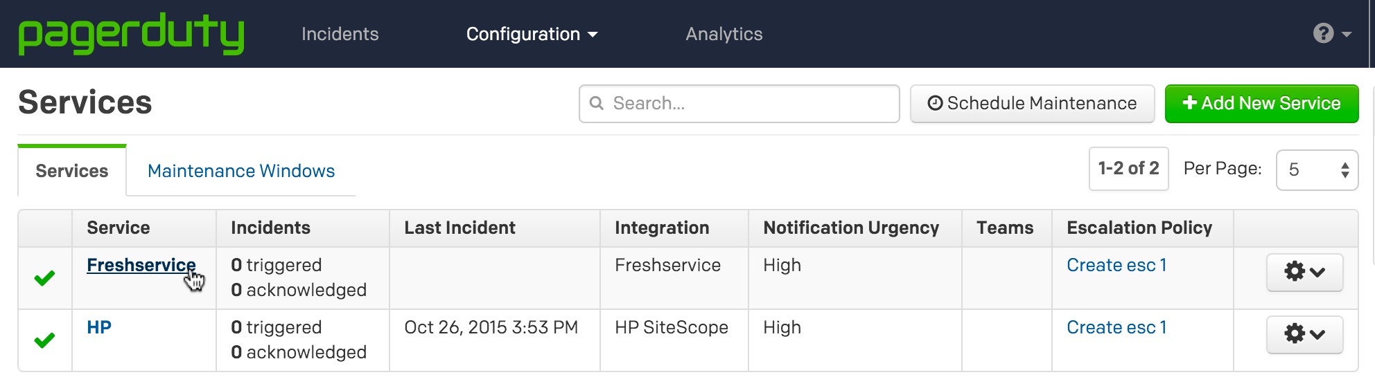Switch to Maintenance Windows tab
The height and width of the screenshot is (386, 1375).
(241, 171)
